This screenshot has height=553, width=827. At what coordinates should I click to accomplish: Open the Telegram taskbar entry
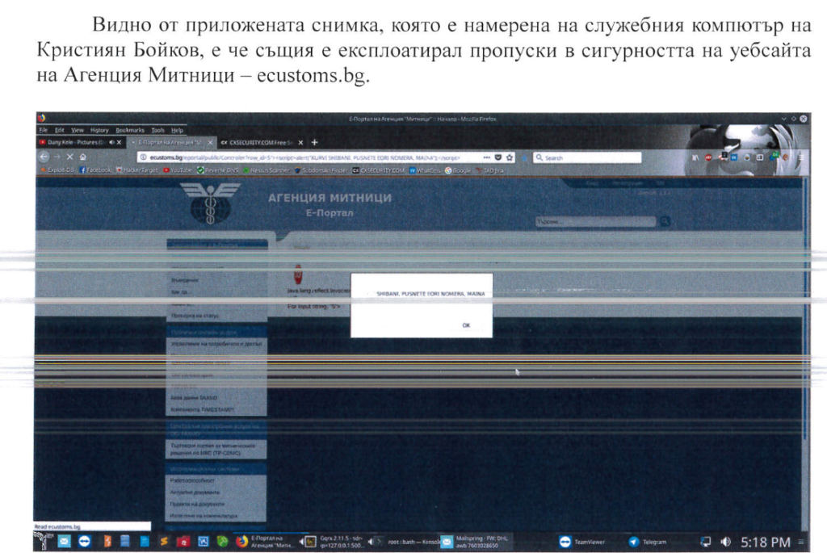tap(648, 542)
